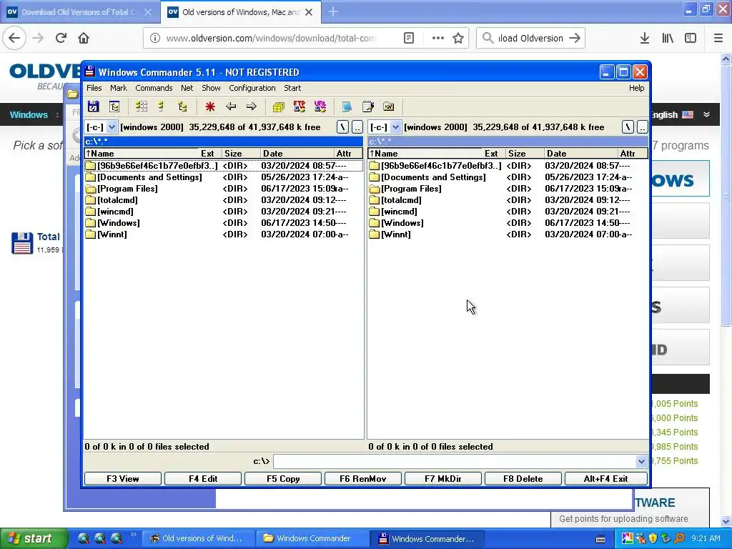Screen dimensions: 732x549
Task: Click the F8 Delete button
Action: click(523, 478)
